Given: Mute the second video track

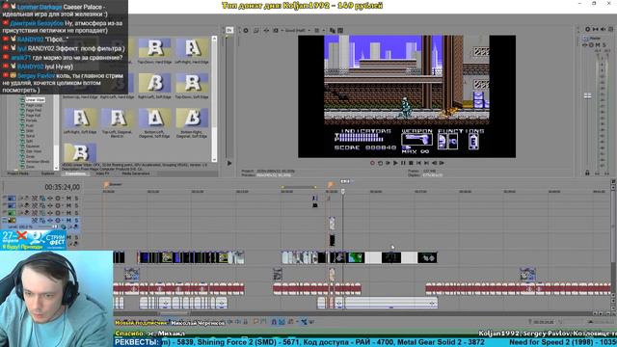Looking at the screenshot, I should point(68,205).
